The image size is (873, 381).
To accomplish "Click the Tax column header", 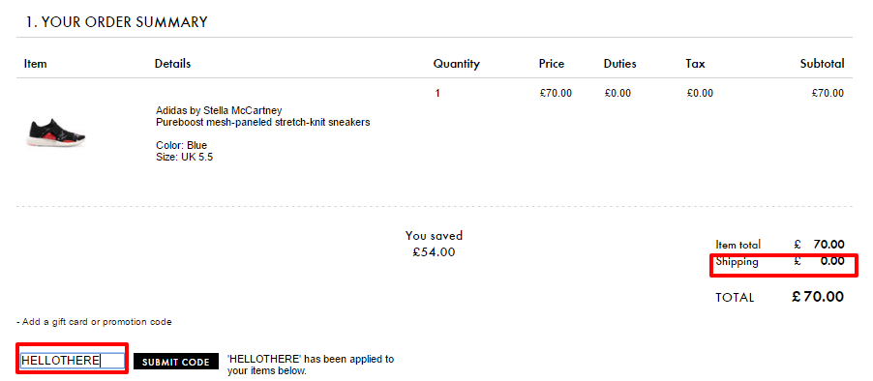I will pyautogui.click(x=695, y=64).
